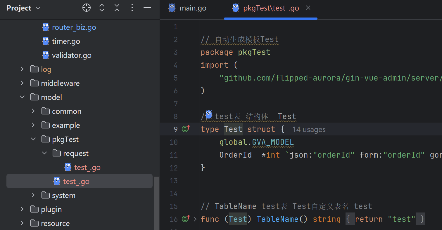Image resolution: width=442 pixels, height=230 pixels.
Task: Click line number 5 in the gutter
Action: 175,78
